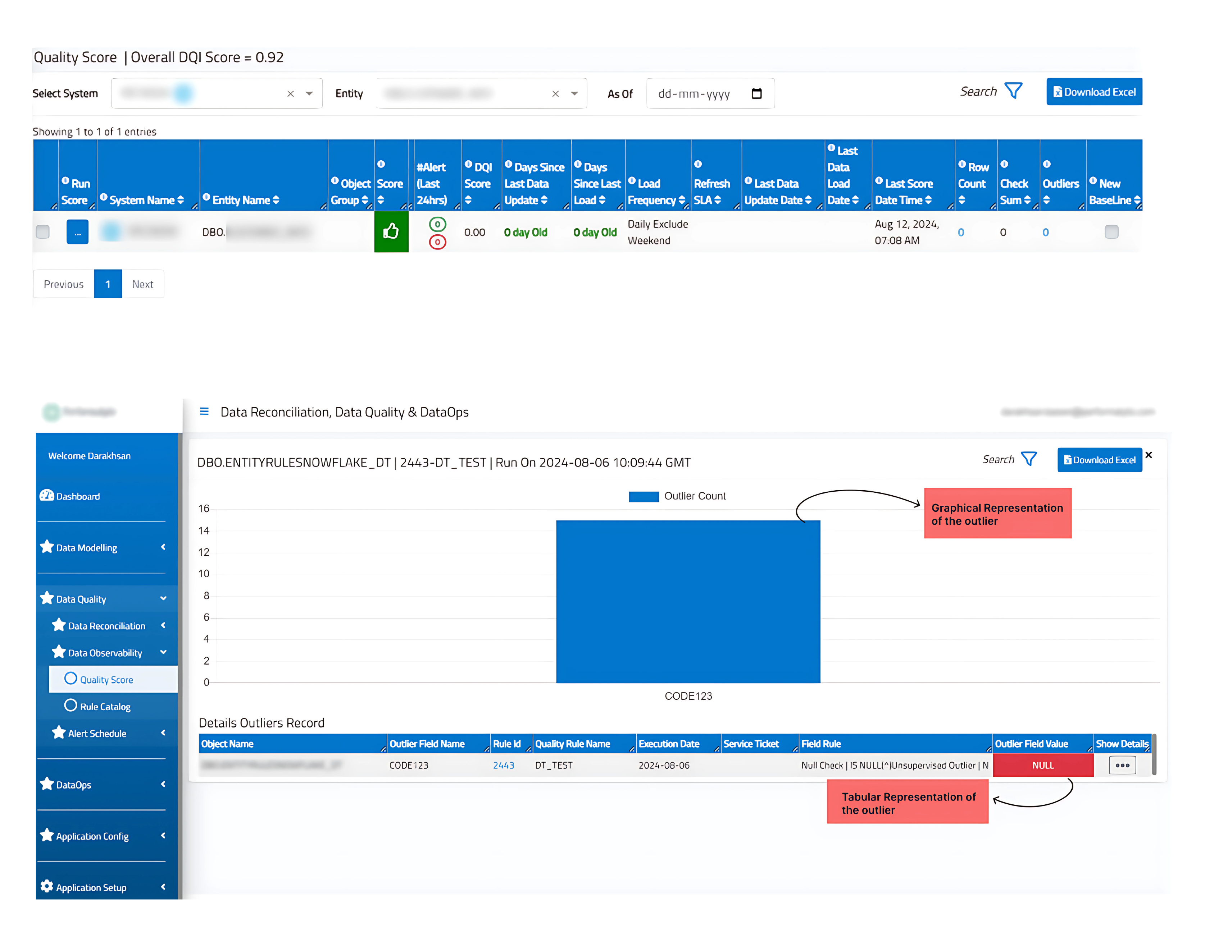
Task: Open the Dashboard sidebar item
Action: click(77, 496)
